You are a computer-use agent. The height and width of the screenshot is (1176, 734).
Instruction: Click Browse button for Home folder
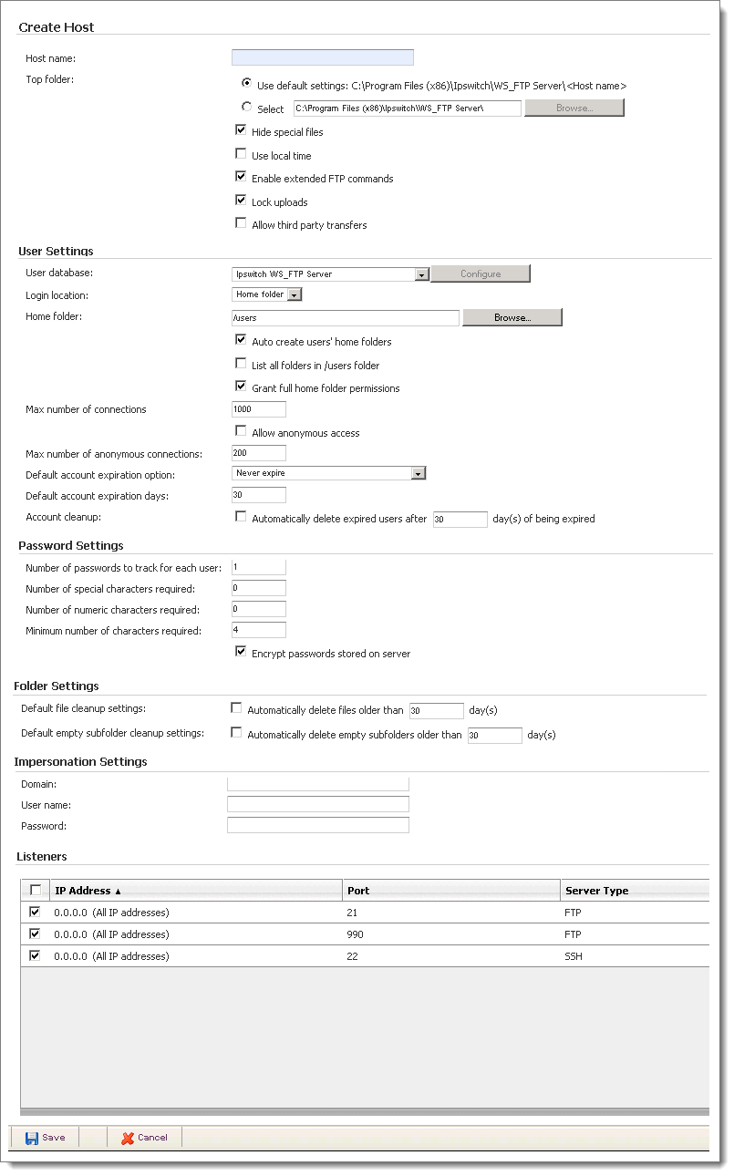[x=512, y=317]
